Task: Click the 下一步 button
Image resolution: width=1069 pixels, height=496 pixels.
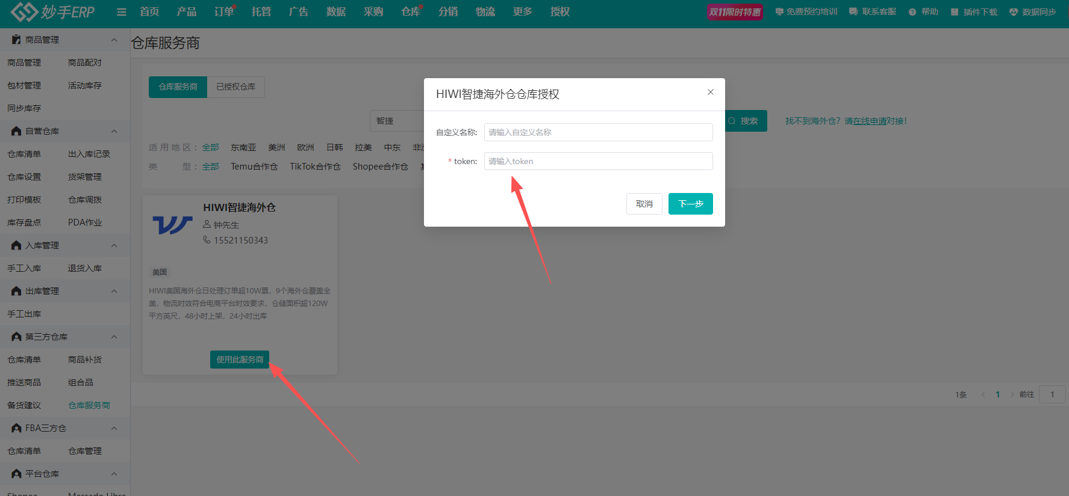Action: coord(691,204)
